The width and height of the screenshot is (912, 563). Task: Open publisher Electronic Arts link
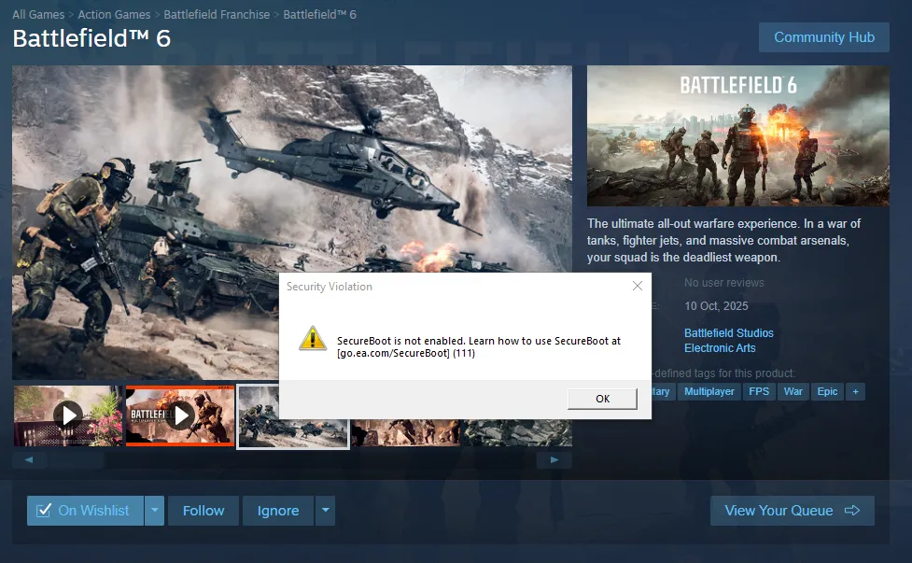(x=720, y=348)
